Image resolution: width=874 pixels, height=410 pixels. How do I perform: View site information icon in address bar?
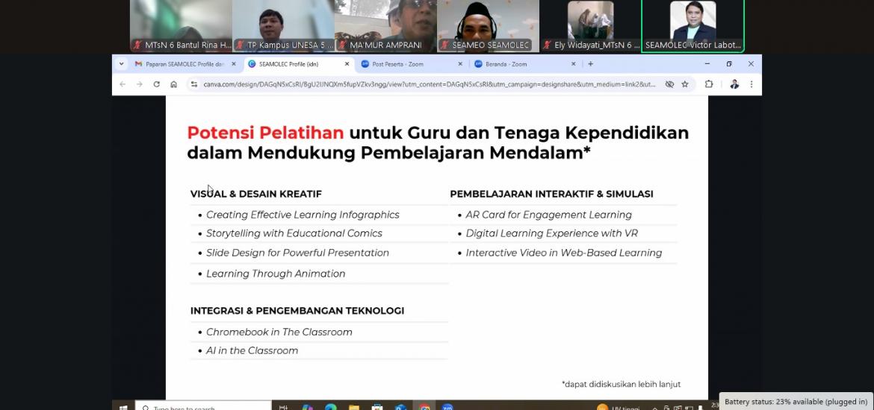click(x=193, y=84)
